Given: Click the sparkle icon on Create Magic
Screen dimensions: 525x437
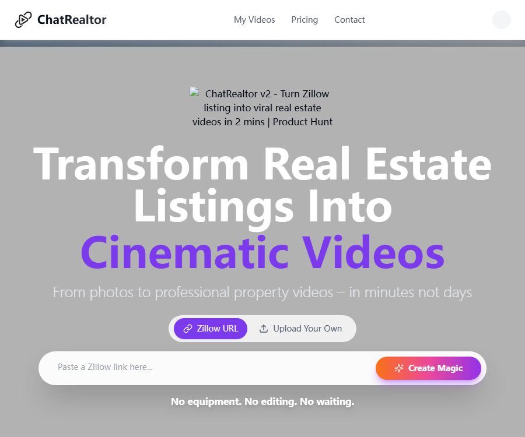Looking at the screenshot, I should click(x=399, y=368).
